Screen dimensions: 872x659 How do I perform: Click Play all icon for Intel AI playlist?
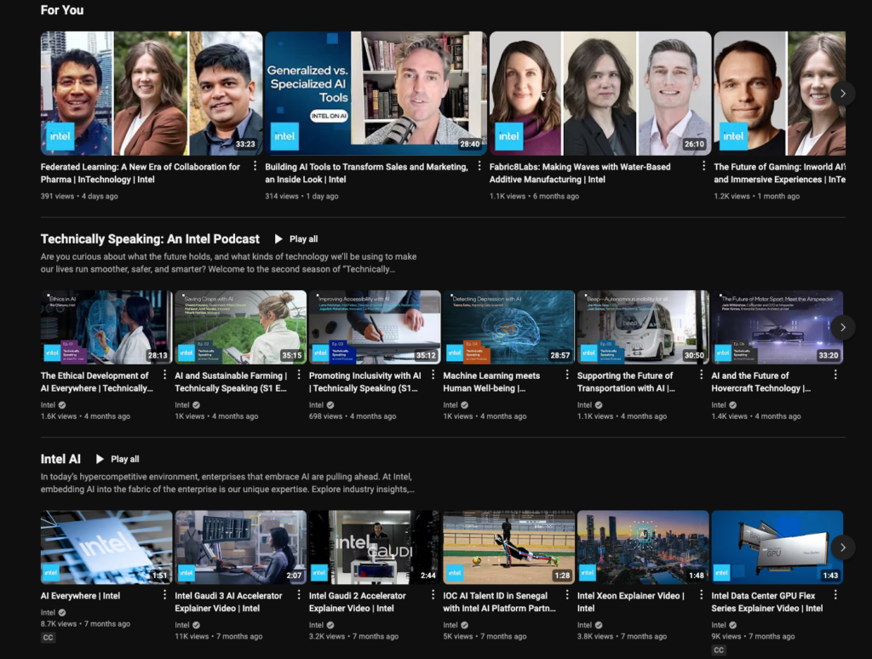(x=100, y=460)
